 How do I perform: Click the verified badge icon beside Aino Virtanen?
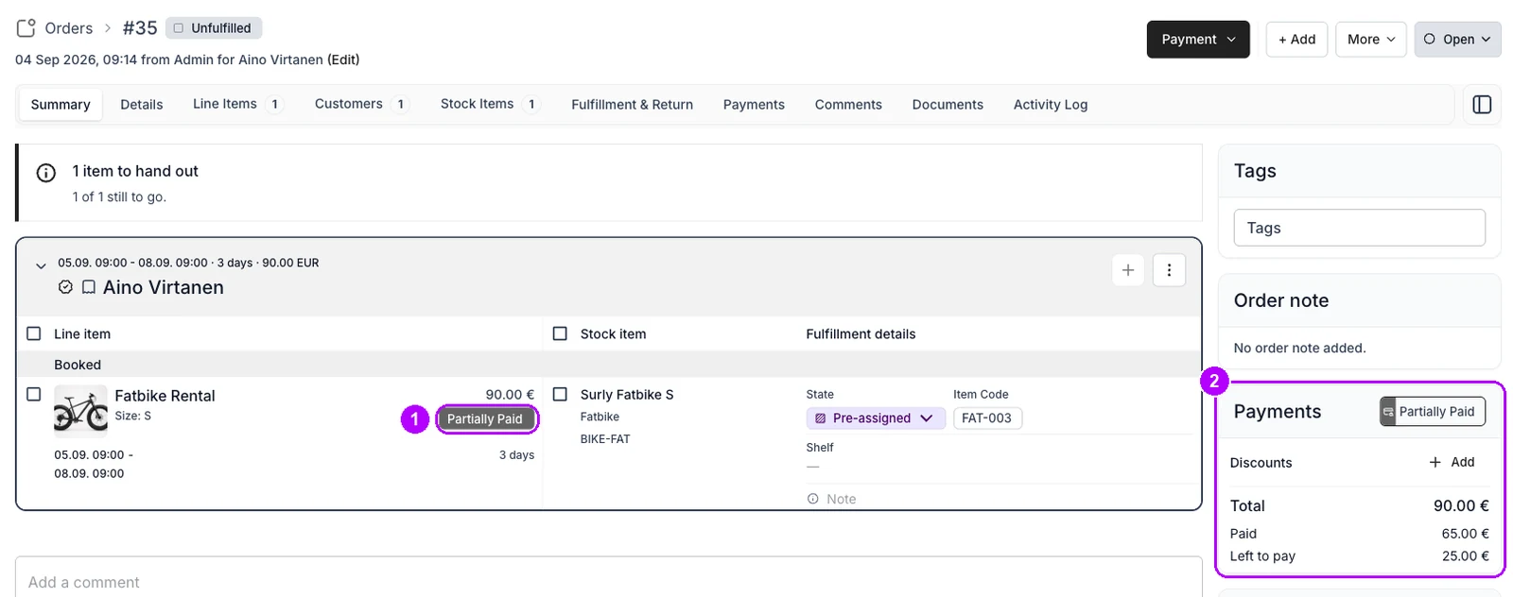(x=65, y=287)
